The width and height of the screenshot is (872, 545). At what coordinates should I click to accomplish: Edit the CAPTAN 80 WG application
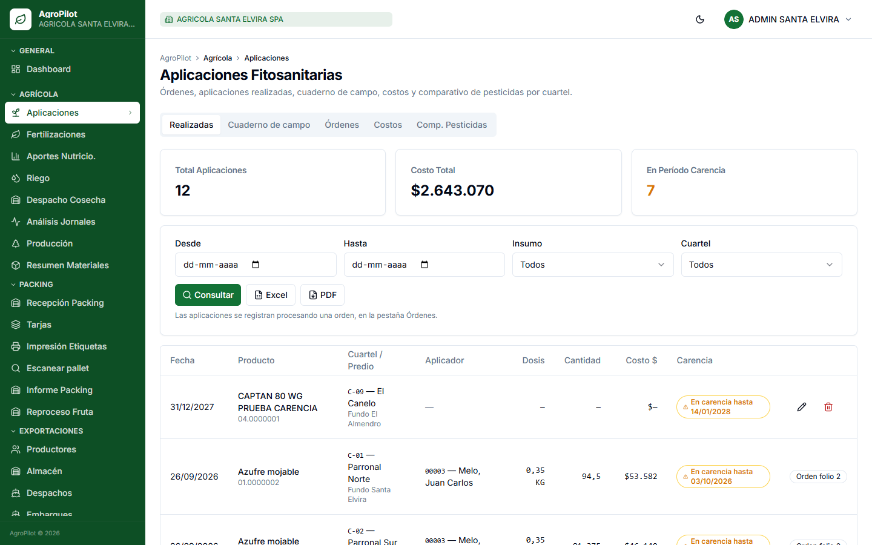[802, 407]
